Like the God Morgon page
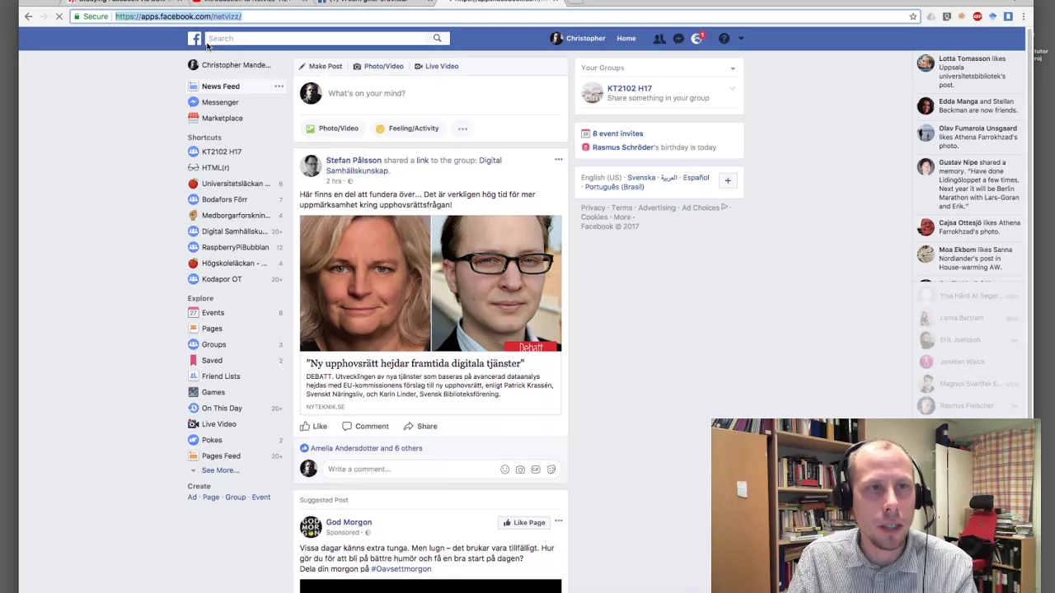 [x=524, y=522]
